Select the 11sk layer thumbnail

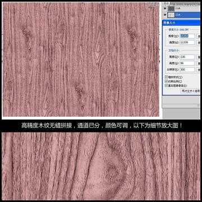click(171, 8)
